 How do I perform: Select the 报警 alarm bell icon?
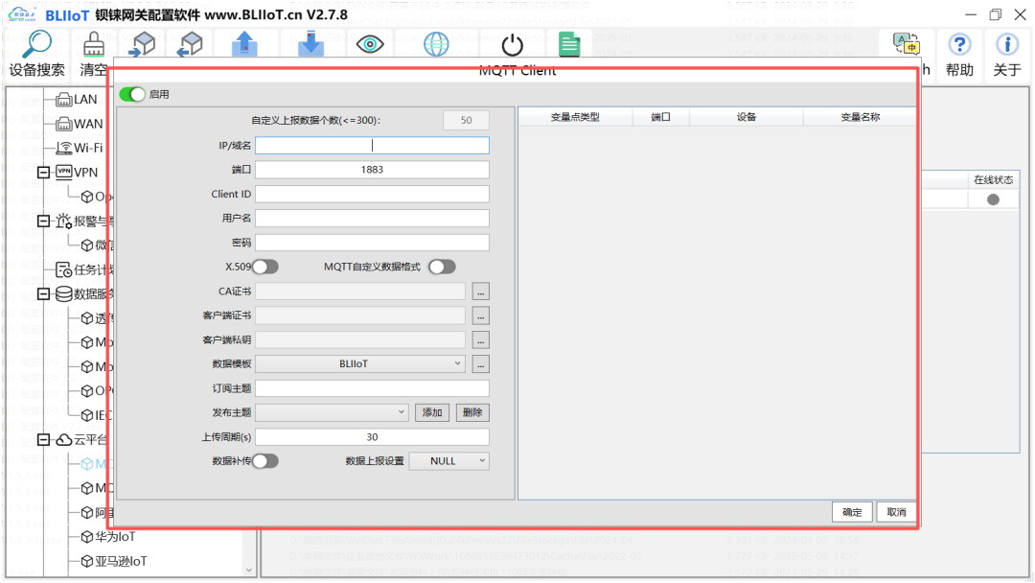[64, 222]
